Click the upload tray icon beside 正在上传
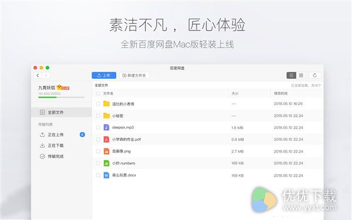Screen dimensions: 352x220 (42, 135)
